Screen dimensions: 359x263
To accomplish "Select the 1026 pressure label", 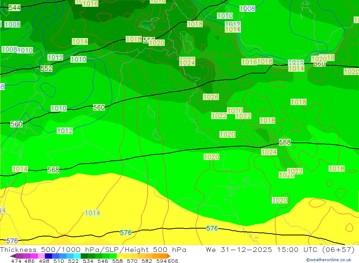I will coord(211,97).
